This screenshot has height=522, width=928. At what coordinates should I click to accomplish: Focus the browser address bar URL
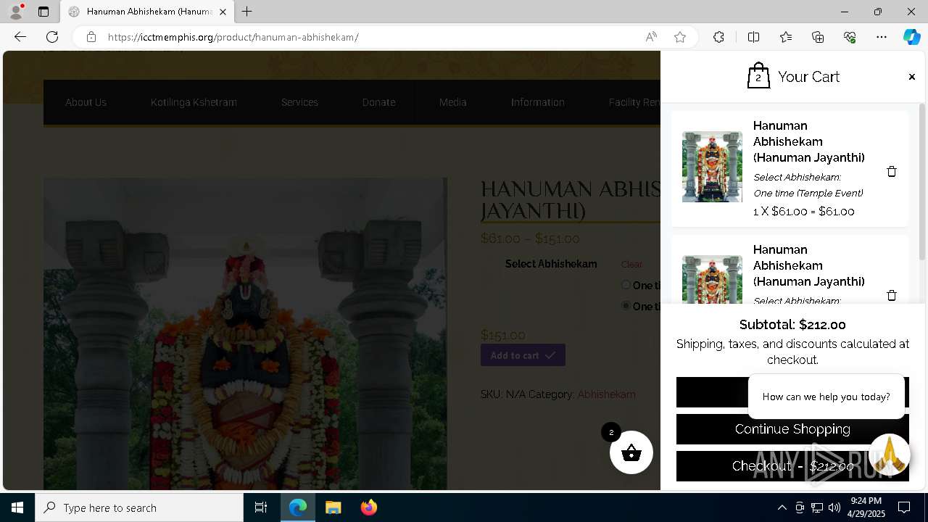[x=233, y=37]
